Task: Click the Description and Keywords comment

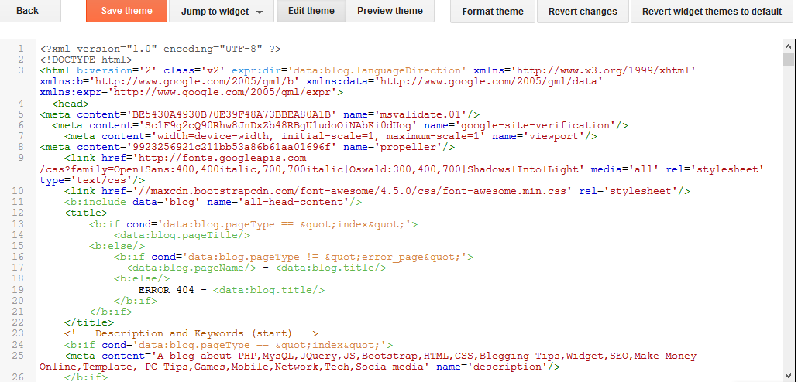Action: click(x=191, y=334)
